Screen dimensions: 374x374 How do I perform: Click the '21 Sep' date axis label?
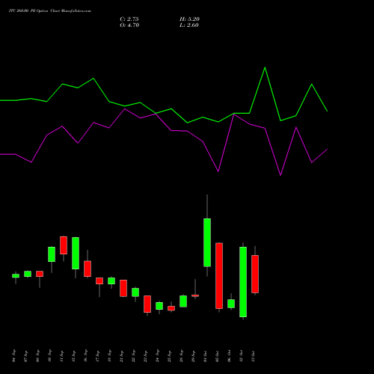point(122,356)
